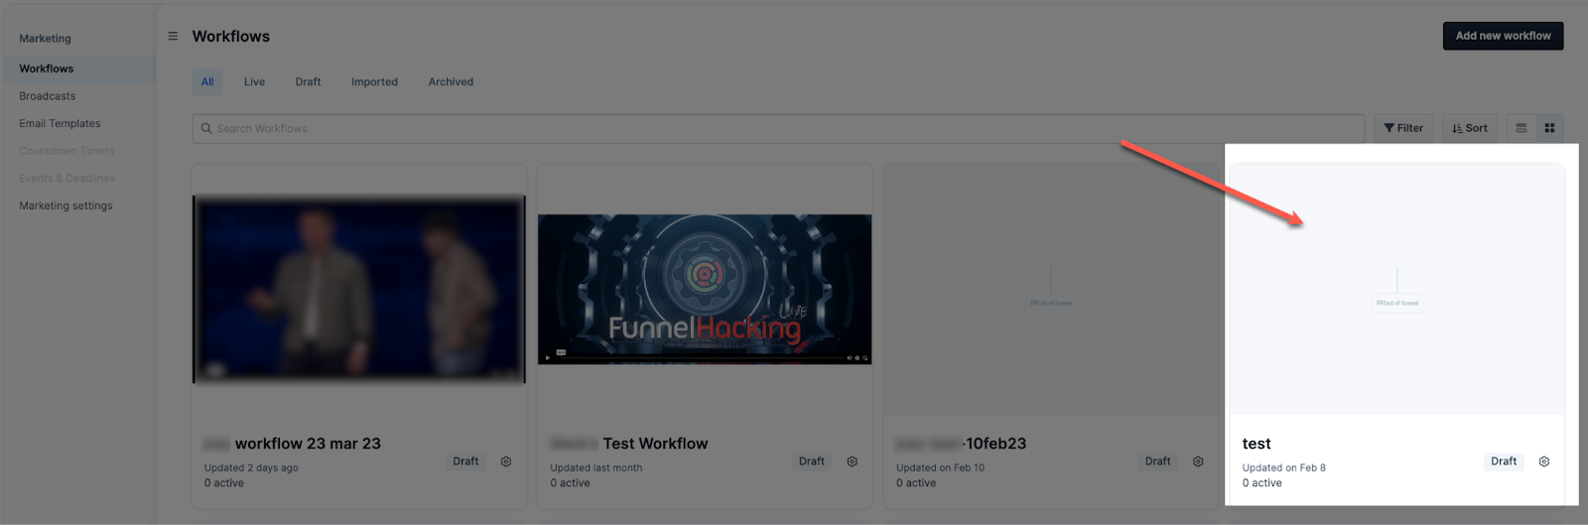
Task: Open the Sort options
Action: coord(1470,128)
